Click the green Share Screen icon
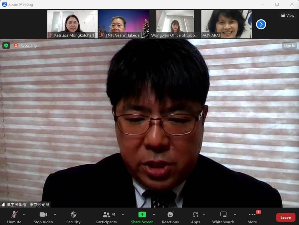The image size is (299, 225). point(142,215)
